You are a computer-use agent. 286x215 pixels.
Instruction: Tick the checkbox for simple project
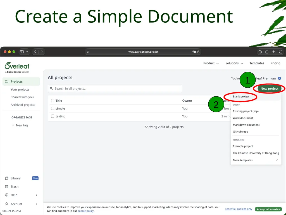pos(53,108)
